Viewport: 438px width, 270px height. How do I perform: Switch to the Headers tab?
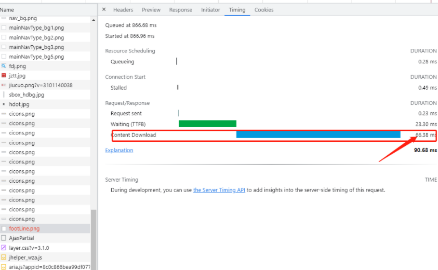click(x=123, y=10)
